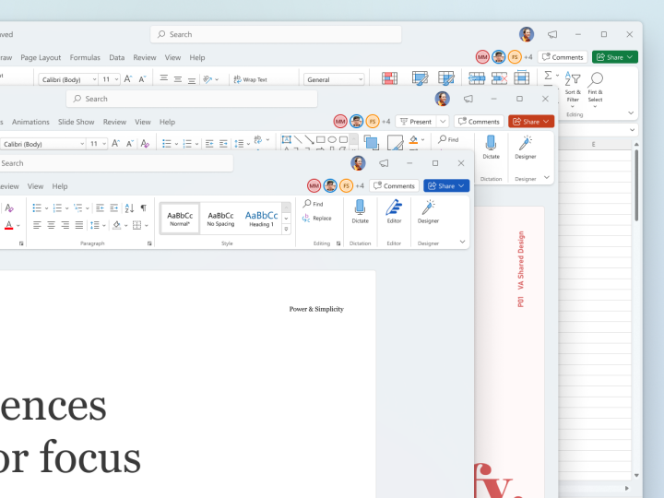Click PowerPoint search box
Image resolution: width=664 pixels, height=498 pixels.
(x=192, y=99)
